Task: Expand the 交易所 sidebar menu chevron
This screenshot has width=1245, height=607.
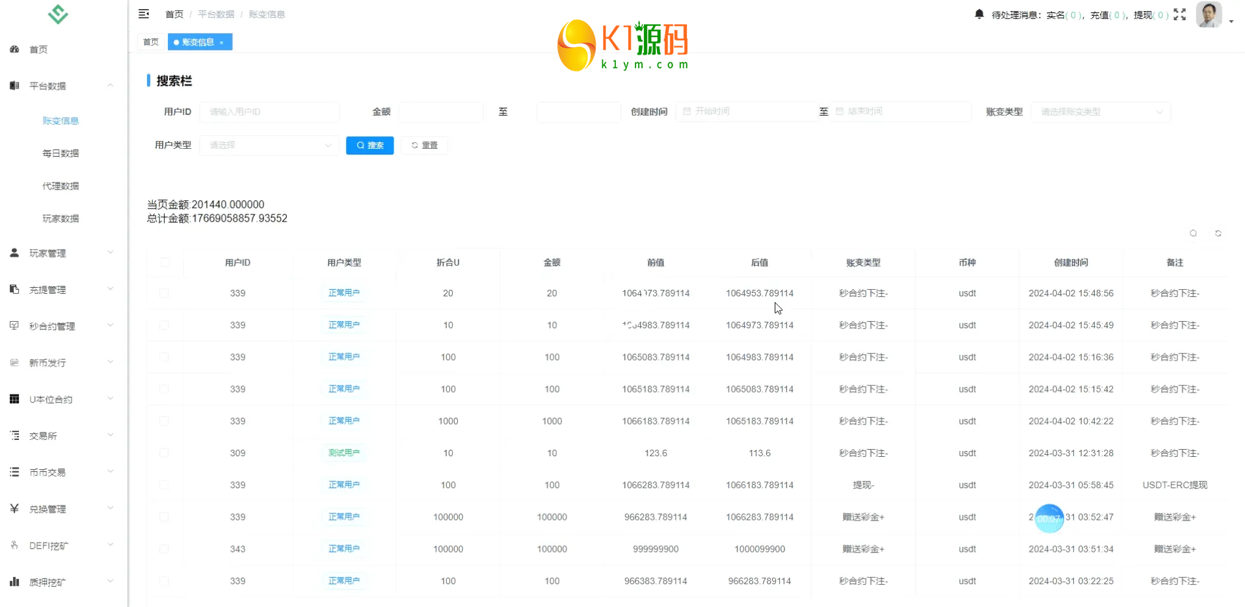Action: [x=110, y=435]
